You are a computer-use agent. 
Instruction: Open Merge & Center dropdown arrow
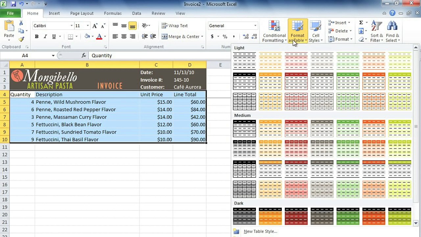point(202,37)
